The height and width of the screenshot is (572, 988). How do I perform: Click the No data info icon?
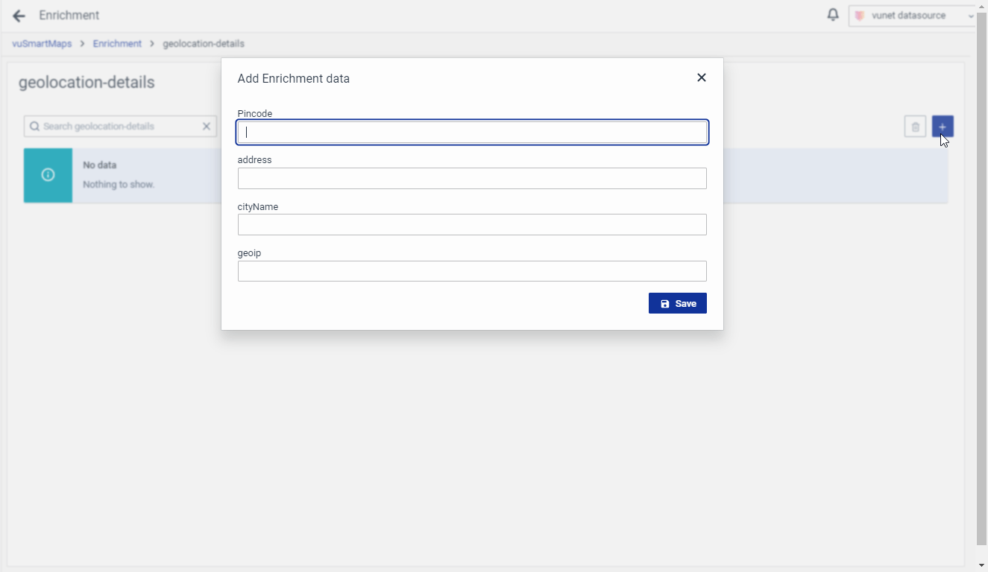[48, 175]
